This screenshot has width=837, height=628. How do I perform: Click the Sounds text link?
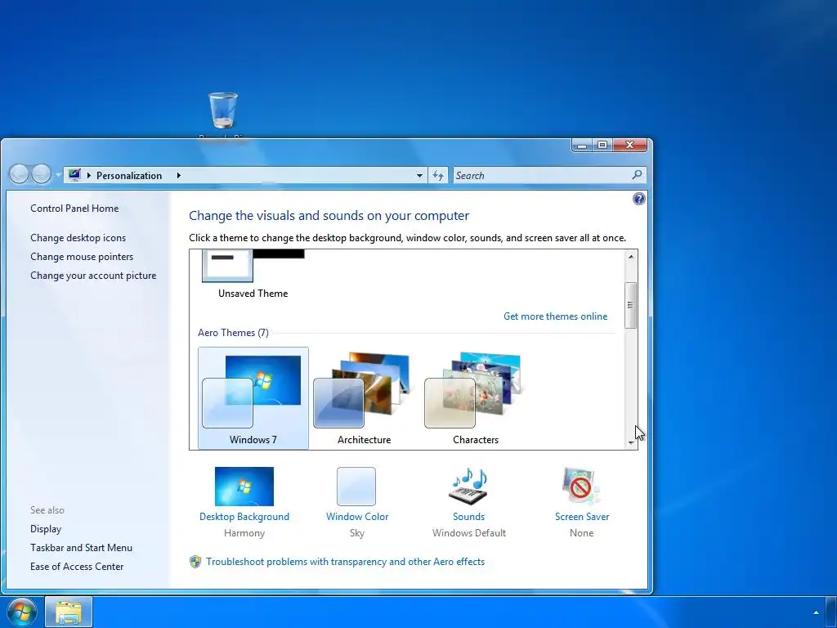468,517
